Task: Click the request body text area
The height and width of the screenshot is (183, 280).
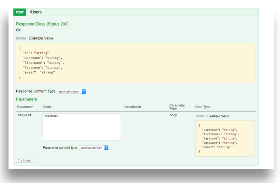Action: (82, 127)
